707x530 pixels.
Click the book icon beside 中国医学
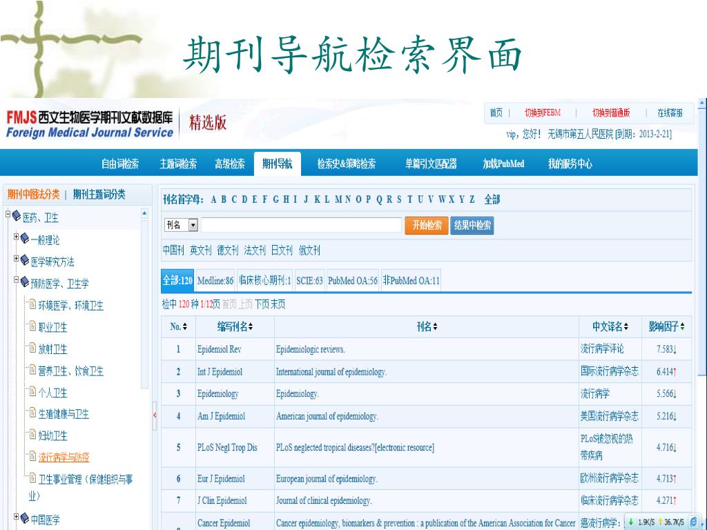[25, 518]
